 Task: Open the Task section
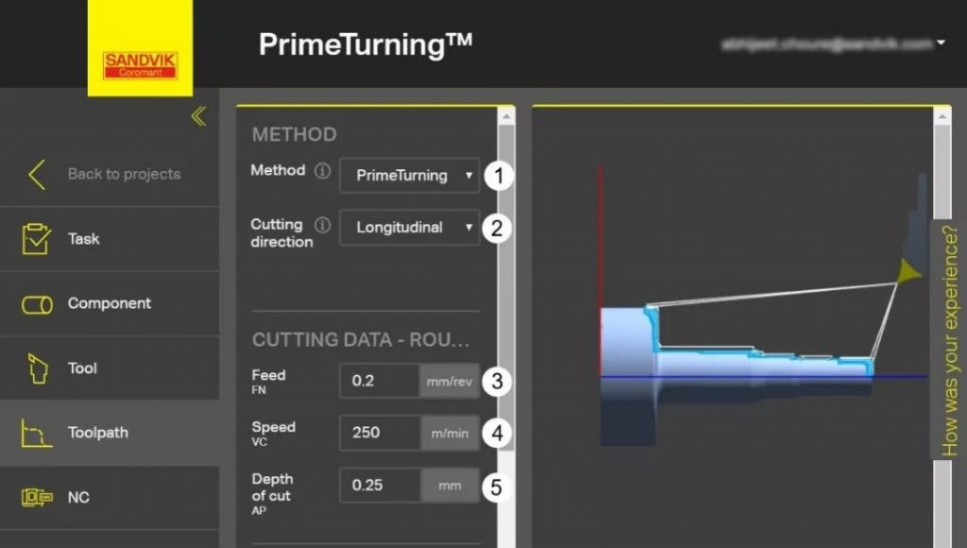pos(110,239)
